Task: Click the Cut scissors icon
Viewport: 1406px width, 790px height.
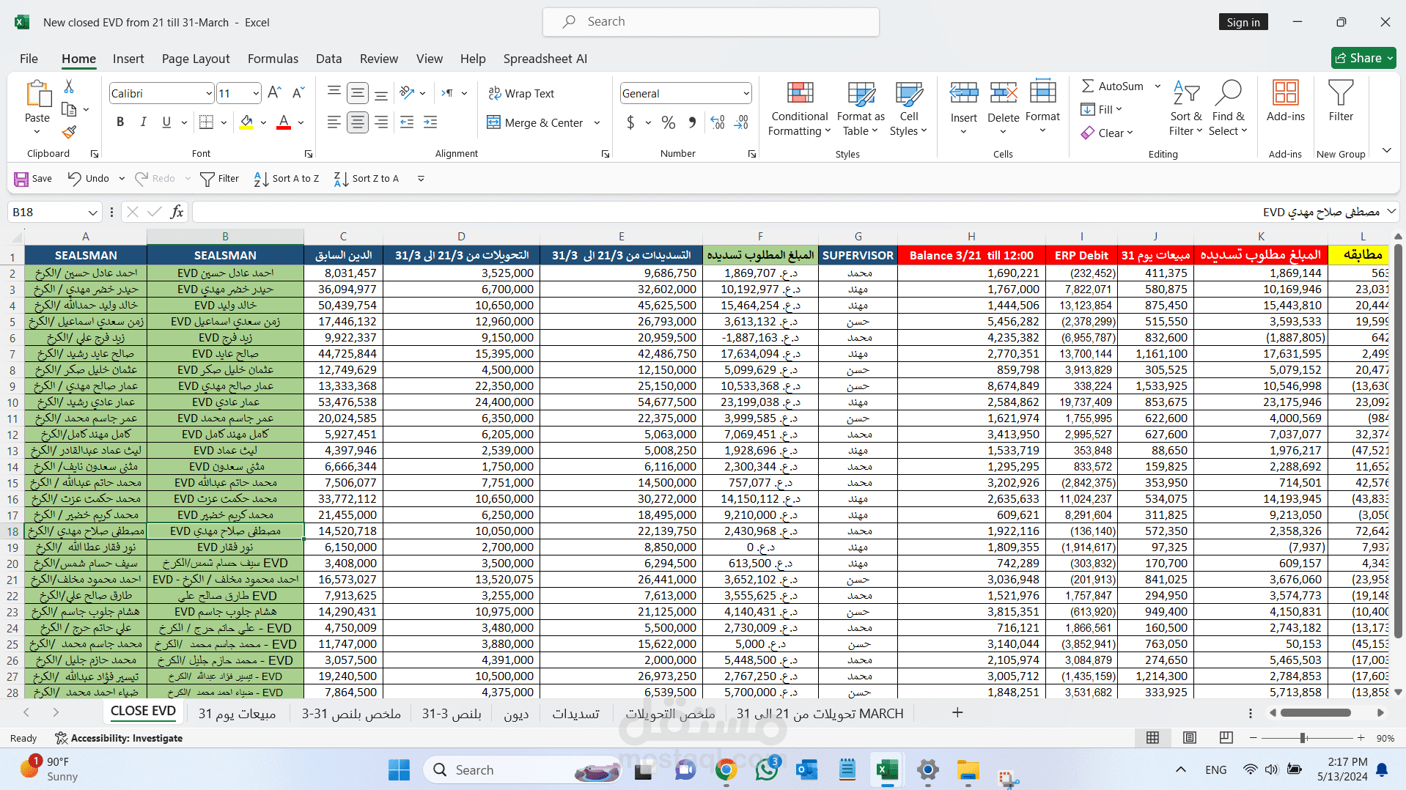Action: click(69, 86)
